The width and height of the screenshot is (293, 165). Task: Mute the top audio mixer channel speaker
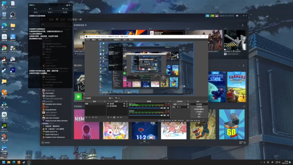coord(165,108)
